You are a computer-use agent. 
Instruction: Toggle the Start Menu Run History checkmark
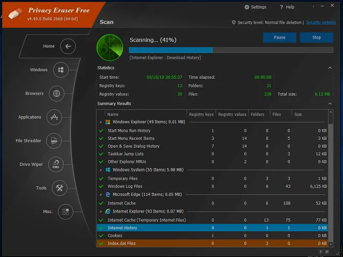click(x=101, y=131)
